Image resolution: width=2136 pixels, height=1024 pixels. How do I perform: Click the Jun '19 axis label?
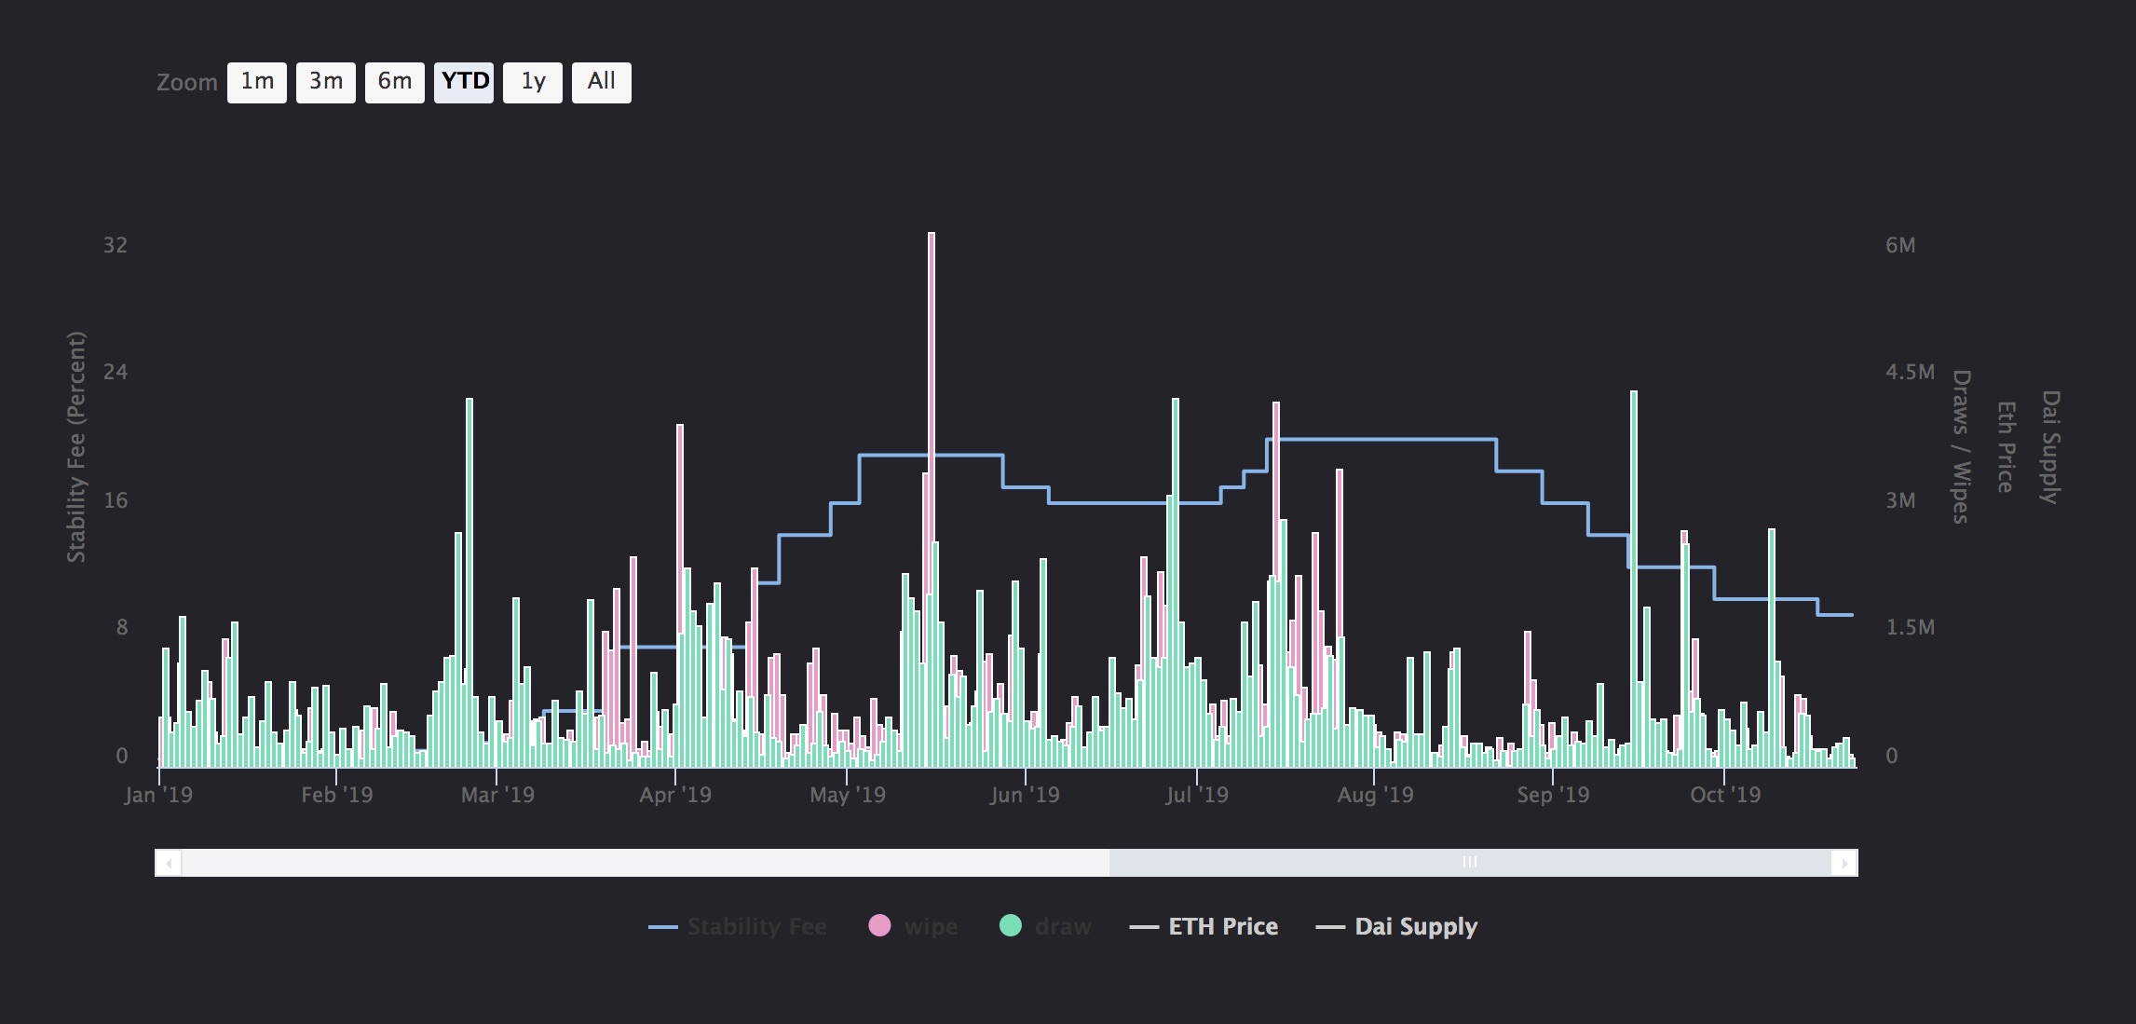(x=1025, y=795)
